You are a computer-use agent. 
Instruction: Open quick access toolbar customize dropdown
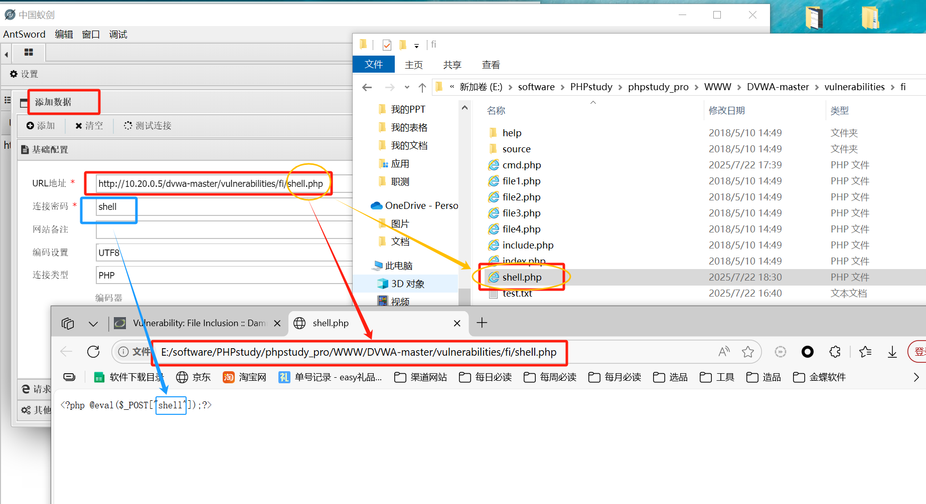click(x=416, y=46)
